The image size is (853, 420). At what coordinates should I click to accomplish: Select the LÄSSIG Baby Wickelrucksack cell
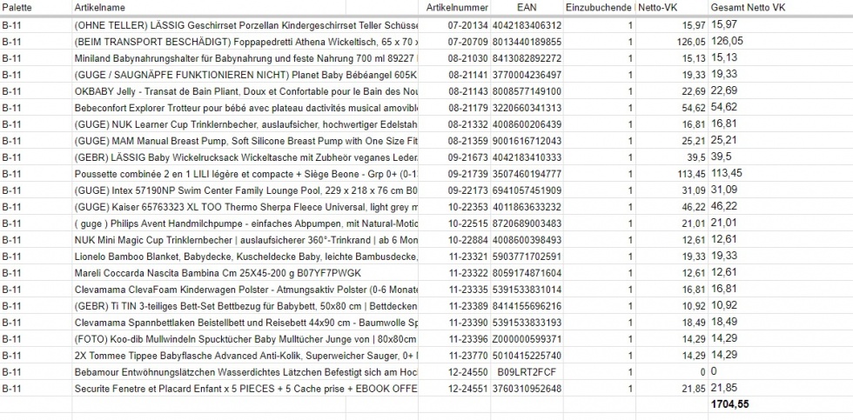pos(245,157)
